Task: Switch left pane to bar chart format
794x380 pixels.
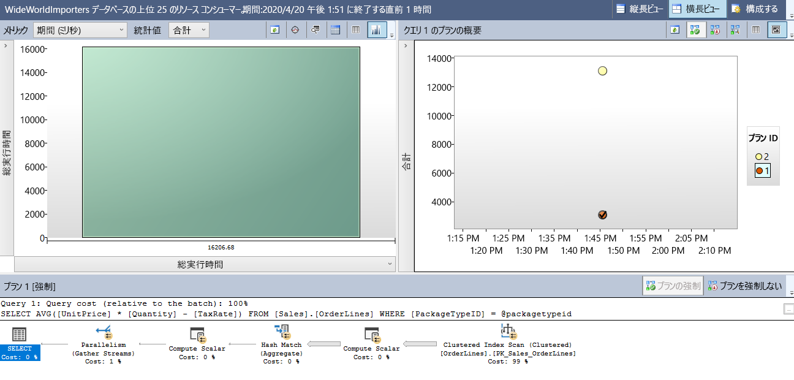Action: point(376,30)
